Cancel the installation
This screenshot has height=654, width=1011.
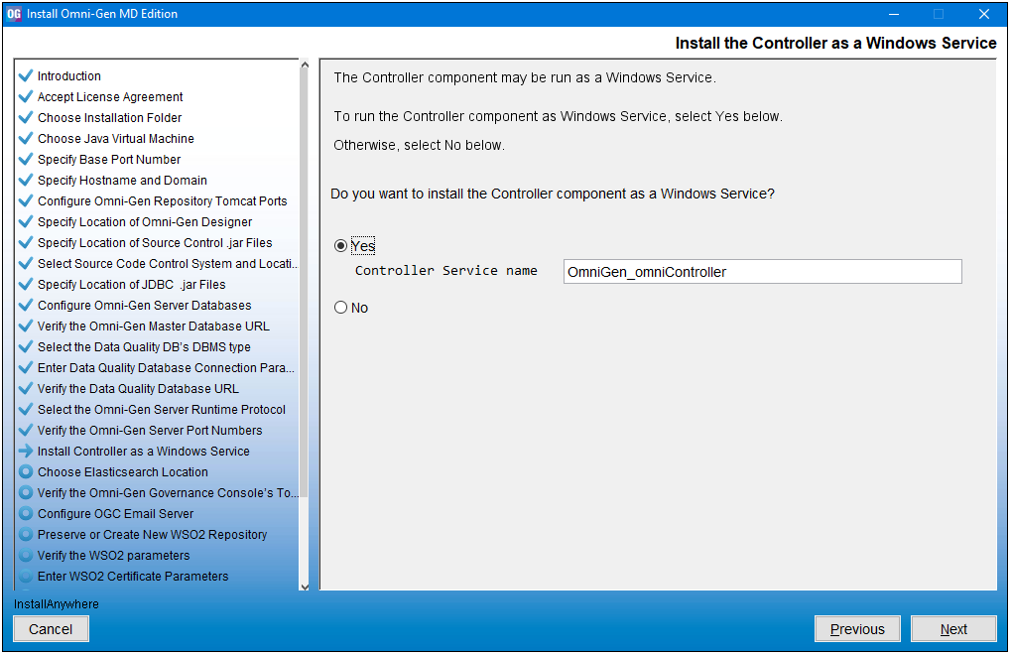tap(51, 628)
